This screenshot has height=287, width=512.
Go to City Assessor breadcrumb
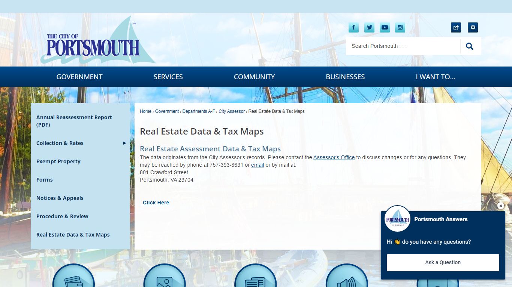tap(232, 111)
